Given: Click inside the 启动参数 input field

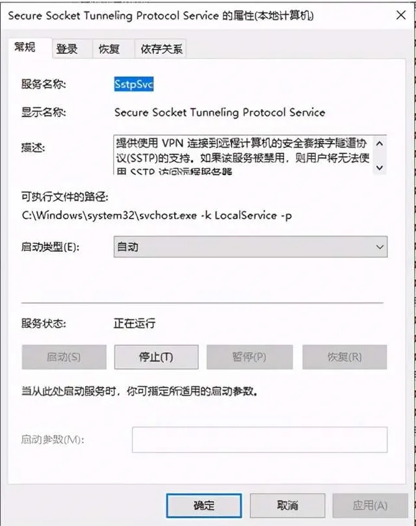Looking at the screenshot, I should [259, 440].
